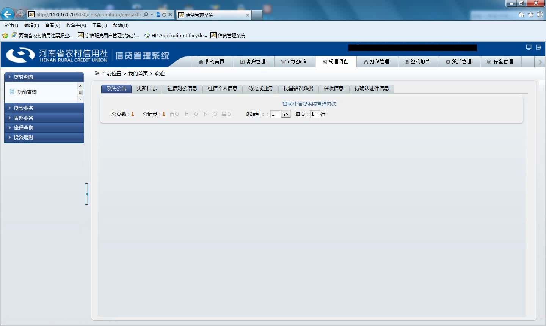Viewport: 546px width, 326px height.
Task: Open the 文件(F) menu
Action: (11, 25)
